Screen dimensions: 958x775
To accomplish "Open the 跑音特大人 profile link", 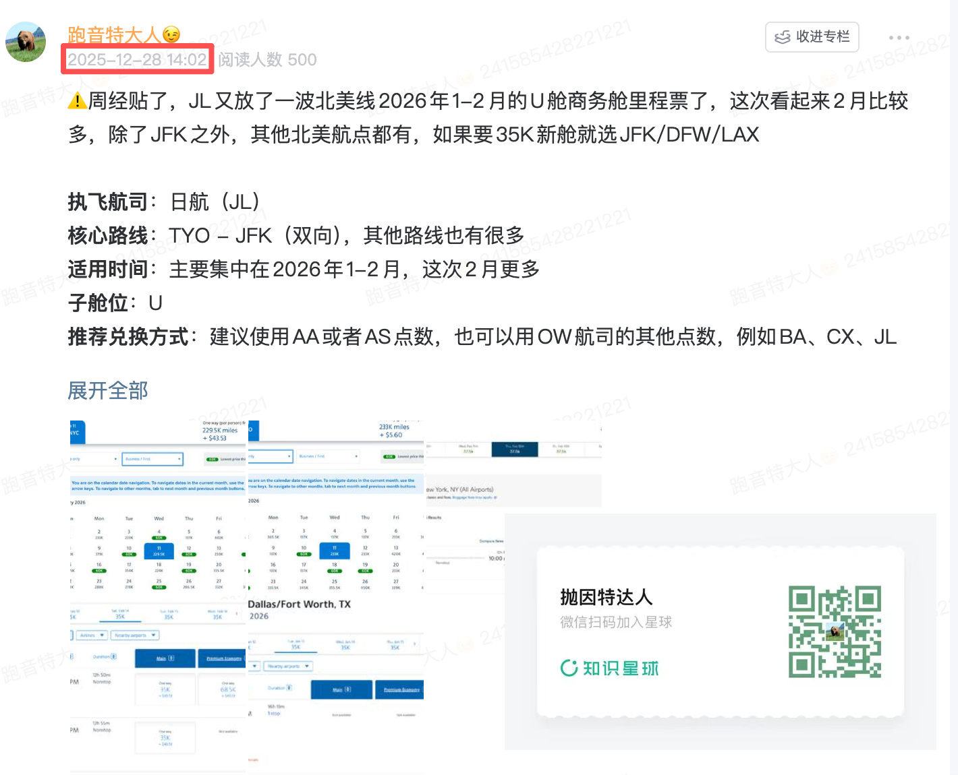I will (113, 32).
